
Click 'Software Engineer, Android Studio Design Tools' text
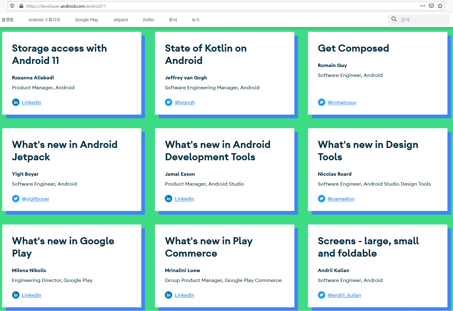pos(374,184)
